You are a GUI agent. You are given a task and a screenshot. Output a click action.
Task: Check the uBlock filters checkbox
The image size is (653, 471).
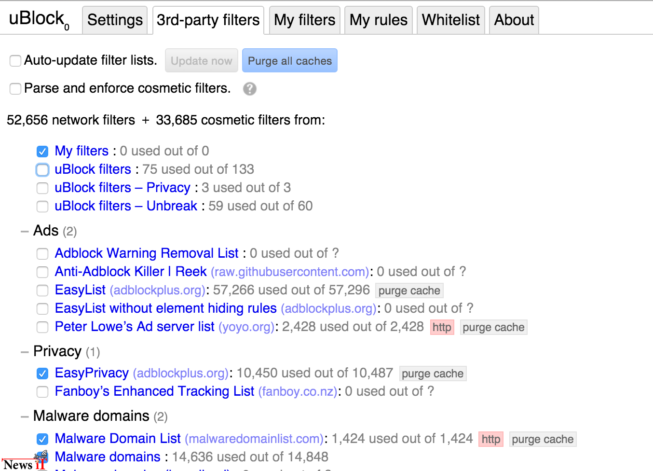[x=42, y=170]
